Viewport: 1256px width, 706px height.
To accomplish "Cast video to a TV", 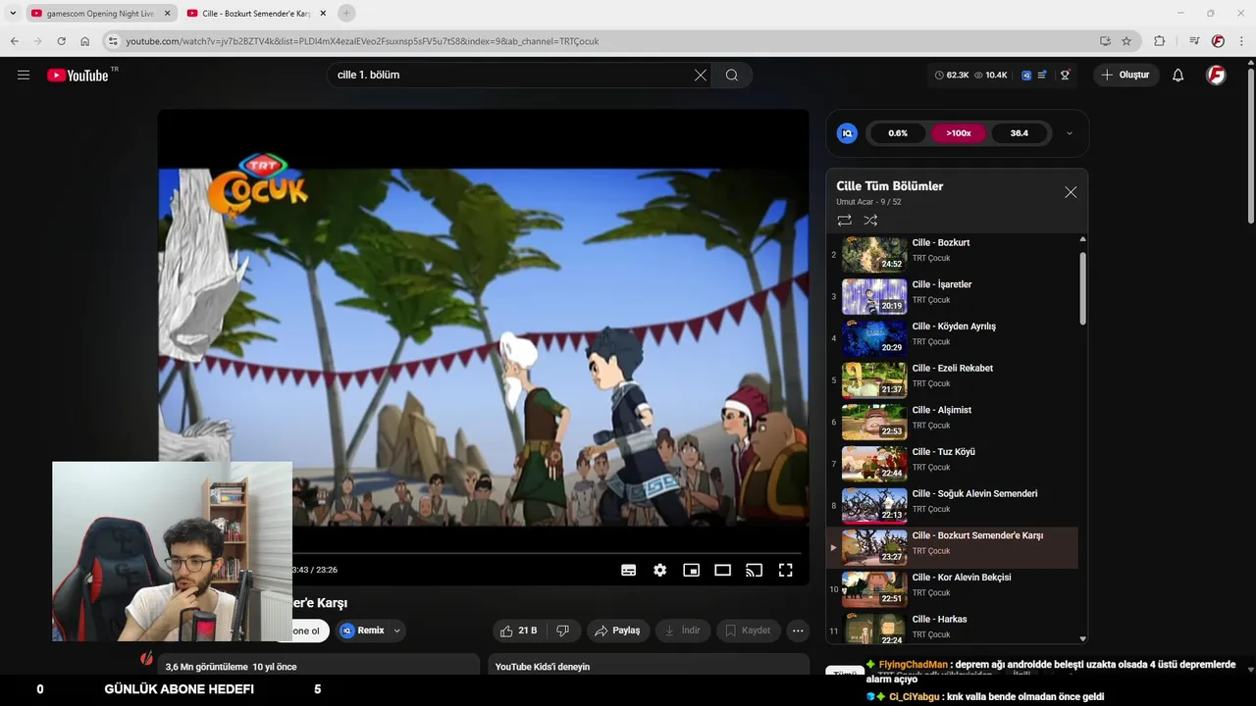I will coord(755,570).
